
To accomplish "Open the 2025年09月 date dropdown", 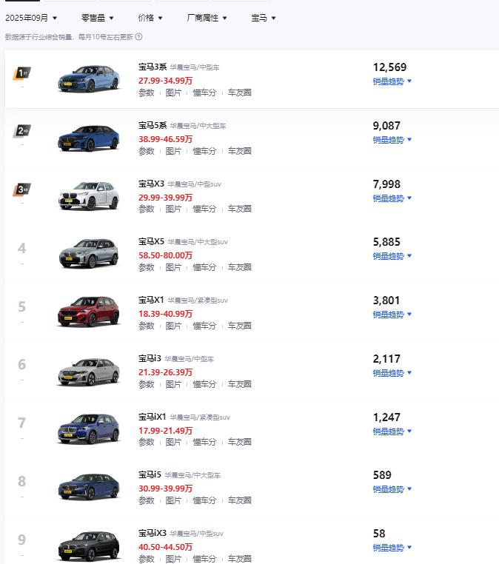I will point(31,17).
